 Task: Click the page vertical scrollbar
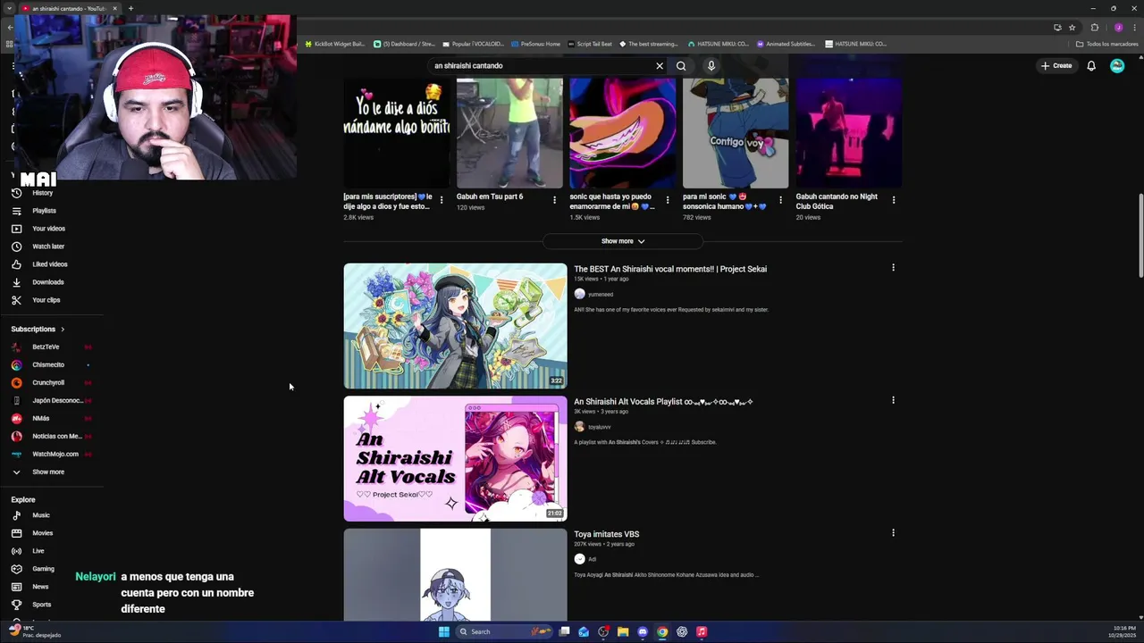[x=1140, y=237]
